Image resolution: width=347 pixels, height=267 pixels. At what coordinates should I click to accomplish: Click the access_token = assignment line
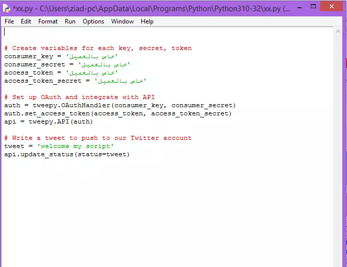(x=61, y=73)
